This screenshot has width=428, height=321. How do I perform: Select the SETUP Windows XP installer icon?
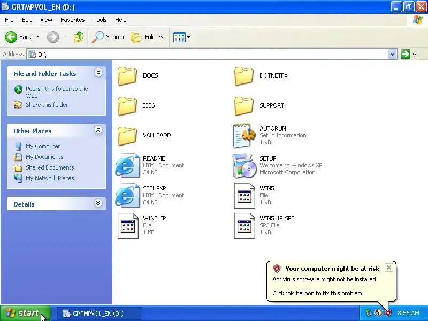point(244,165)
